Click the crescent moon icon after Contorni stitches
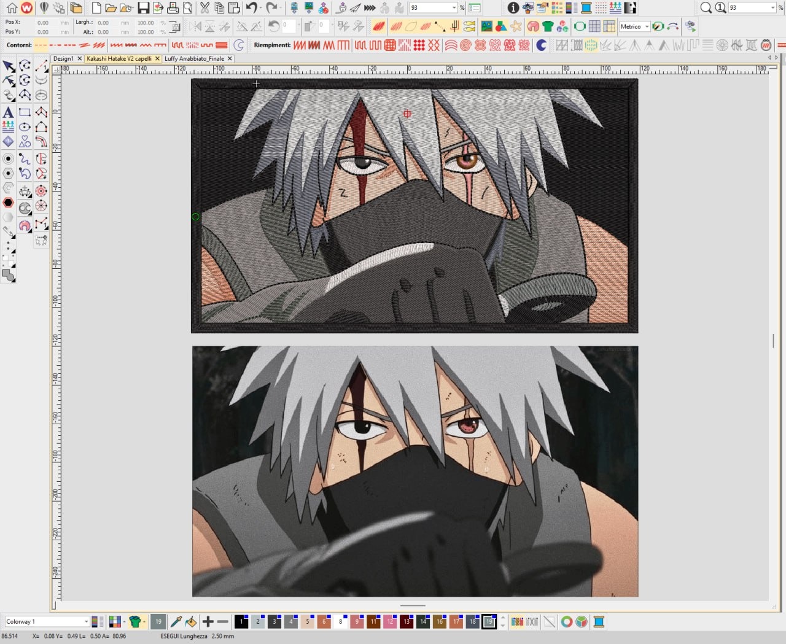The height and width of the screenshot is (644, 786). [239, 45]
